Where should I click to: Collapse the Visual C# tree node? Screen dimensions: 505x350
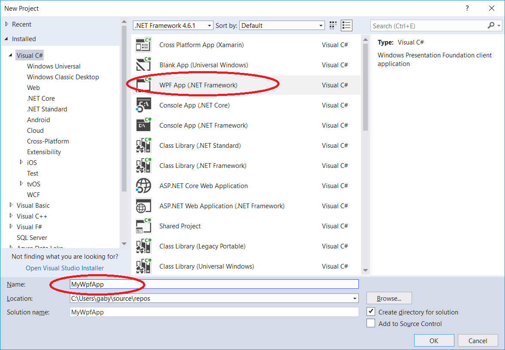[11, 55]
